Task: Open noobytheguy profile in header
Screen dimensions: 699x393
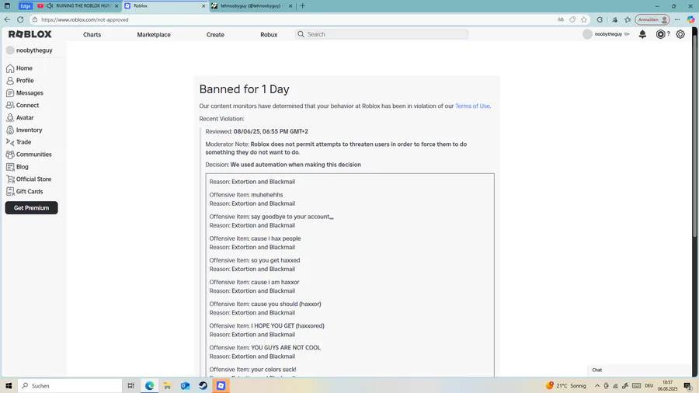Action: point(606,34)
